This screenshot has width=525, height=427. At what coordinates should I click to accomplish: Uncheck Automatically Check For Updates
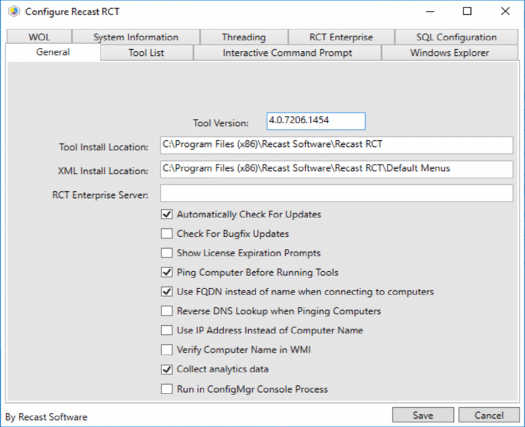pos(167,214)
